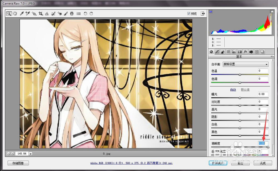Select the Color Sampler tool
Image resolution: width=278 pixels, height=171 pixels.
[x=28, y=13]
